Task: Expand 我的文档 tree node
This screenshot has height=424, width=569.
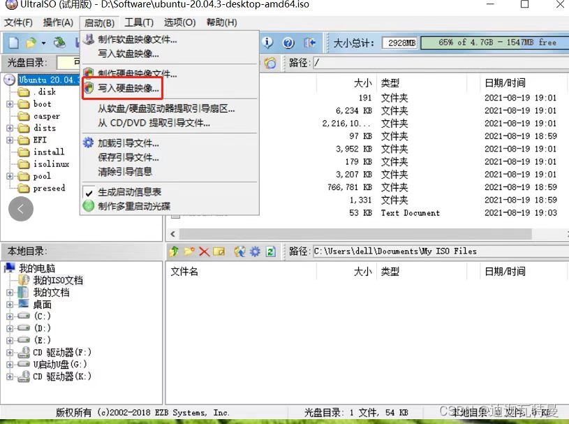Action: pyautogui.click(x=10, y=293)
